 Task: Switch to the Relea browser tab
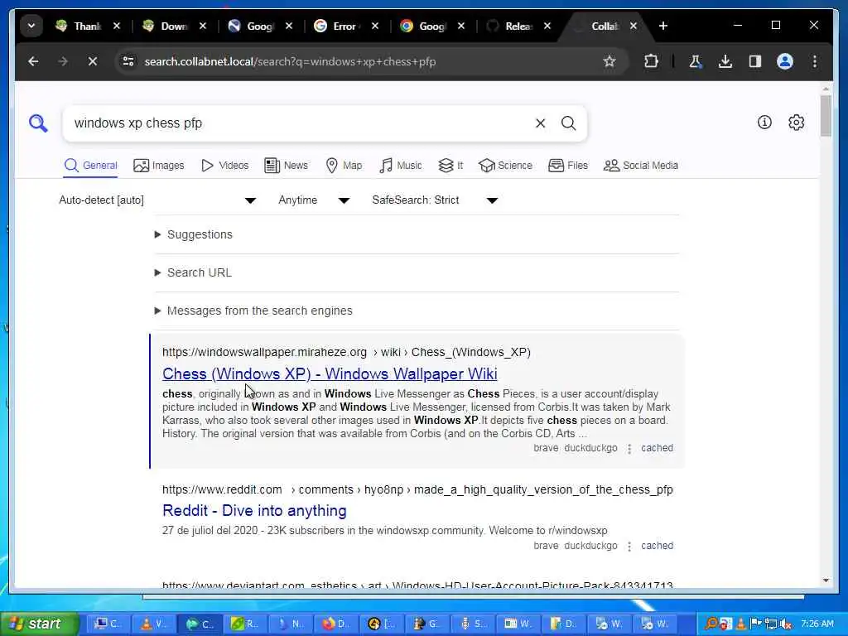pos(510,26)
